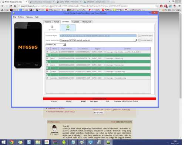Click the browser address bar URL

coord(74,6)
